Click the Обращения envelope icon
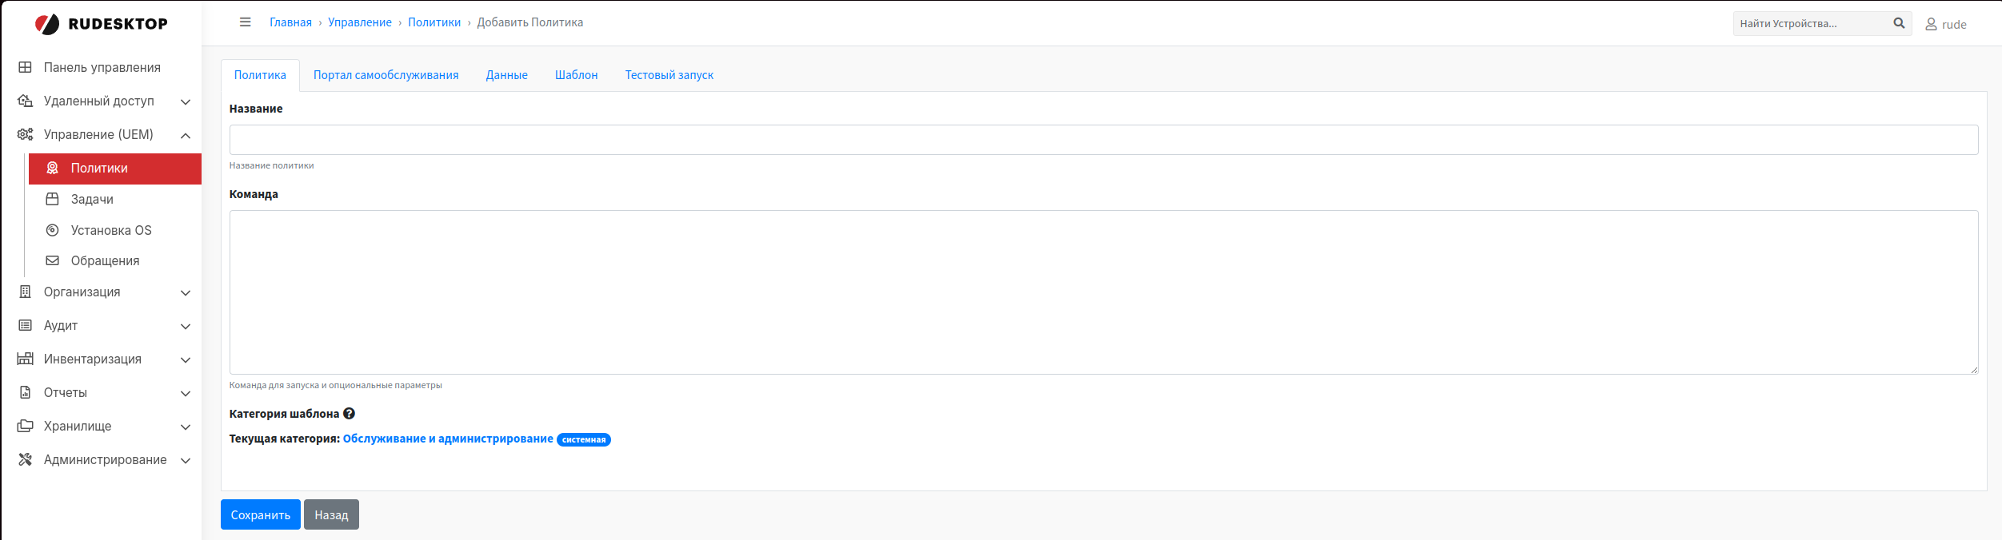Screen dimensions: 2002x540 click(53, 260)
